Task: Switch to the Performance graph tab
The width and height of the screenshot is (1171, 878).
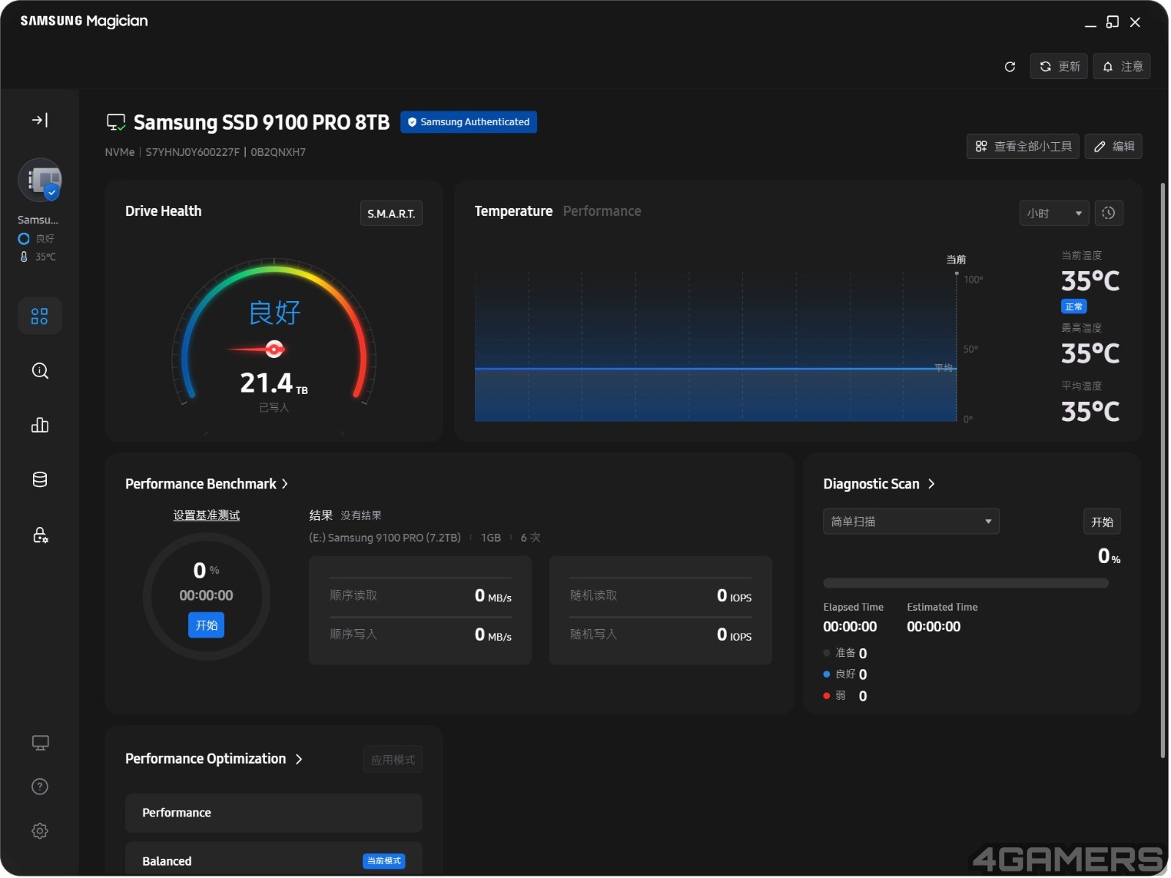Action: point(602,212)
